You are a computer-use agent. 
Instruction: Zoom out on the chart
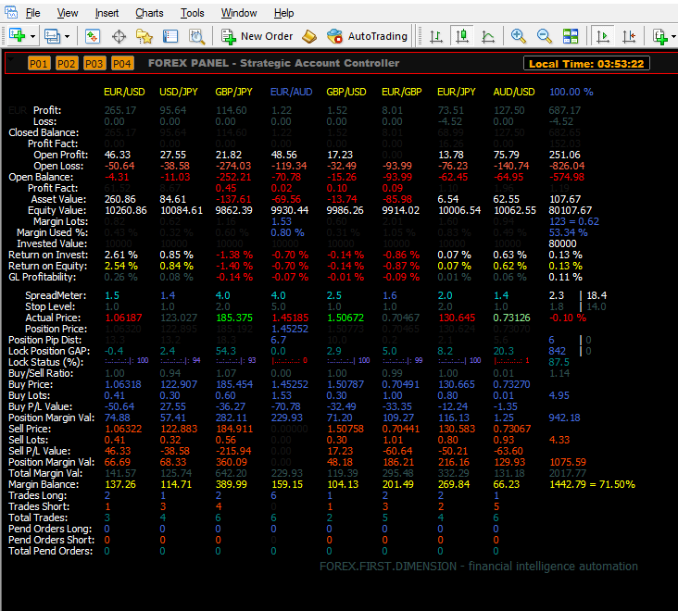[x=545, y=36]
